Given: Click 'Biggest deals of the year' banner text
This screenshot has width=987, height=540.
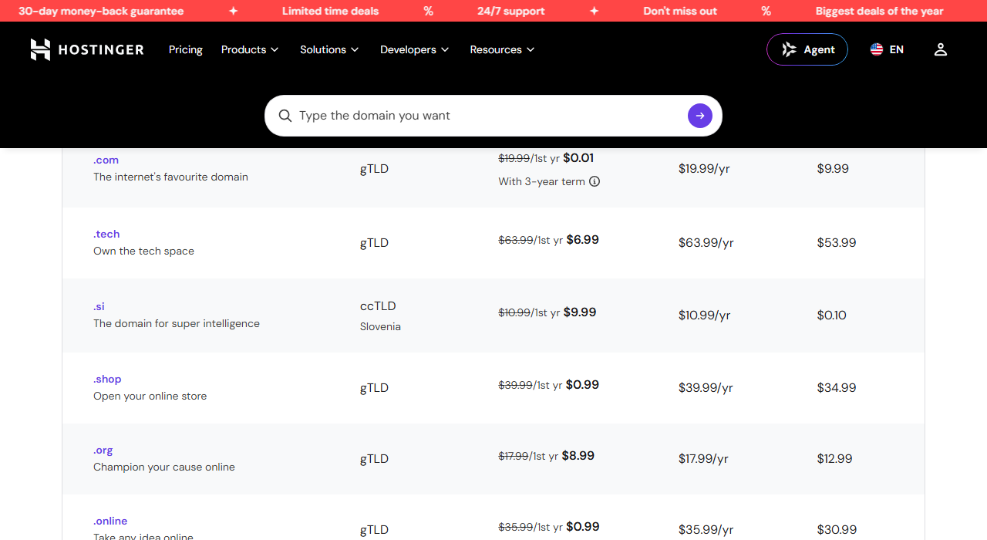Looking at the screenshot, I should [880, 11].
